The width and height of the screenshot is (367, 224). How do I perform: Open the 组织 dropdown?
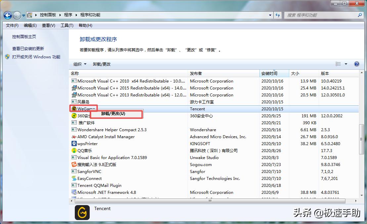[79, 64]
